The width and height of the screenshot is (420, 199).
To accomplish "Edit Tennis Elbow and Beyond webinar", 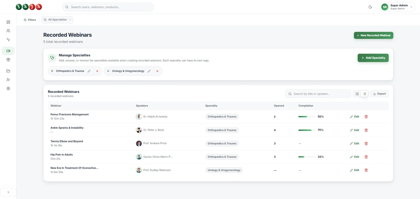I will click(355, 144).
